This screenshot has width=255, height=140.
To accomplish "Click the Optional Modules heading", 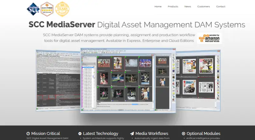I will click(x=203, y=134).
